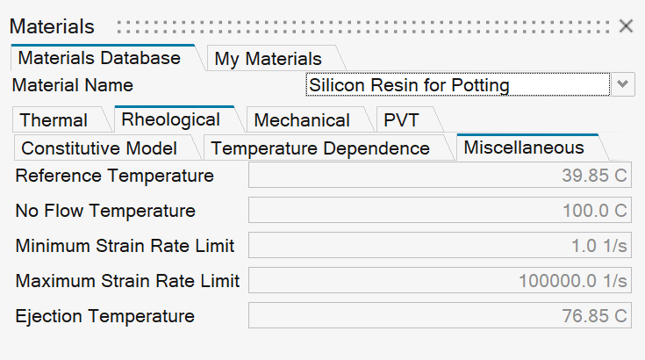Image resolution: width=645 pixels, height=360 pixels.
Task: Select the Maximum Strain Rate Limit field
Action: pyautogui.click(x=440, y=281)
